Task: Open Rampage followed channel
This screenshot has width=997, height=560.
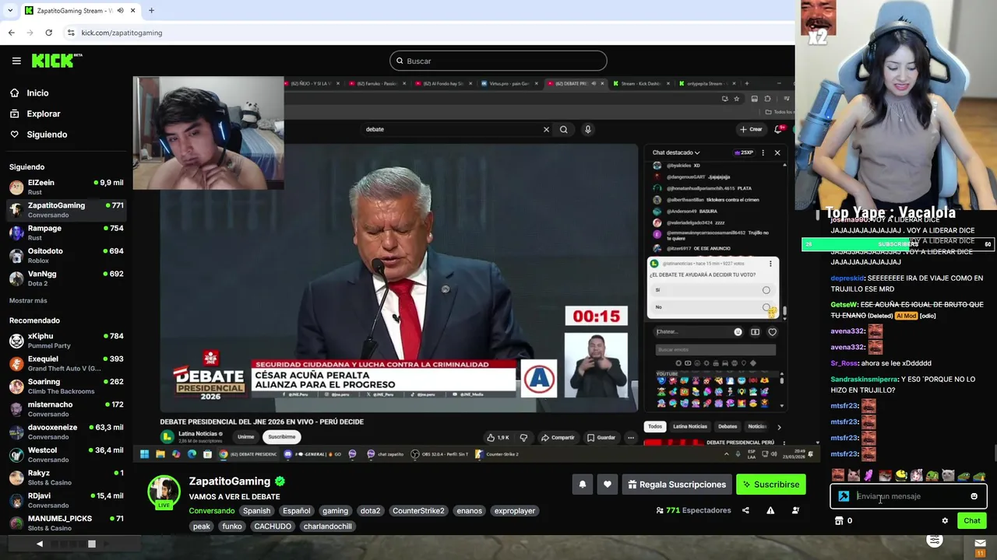Action: [66, 233]
